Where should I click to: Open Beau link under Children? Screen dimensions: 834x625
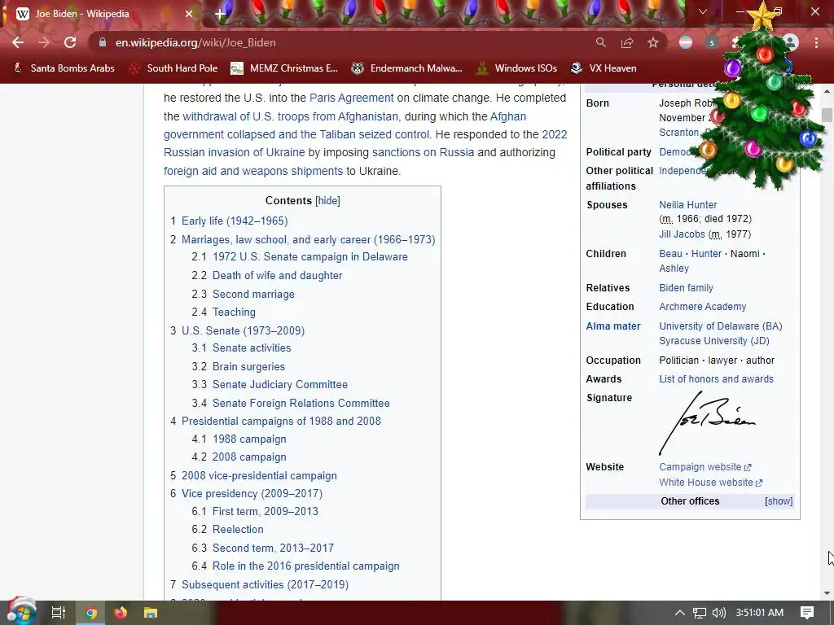(670, 254)
